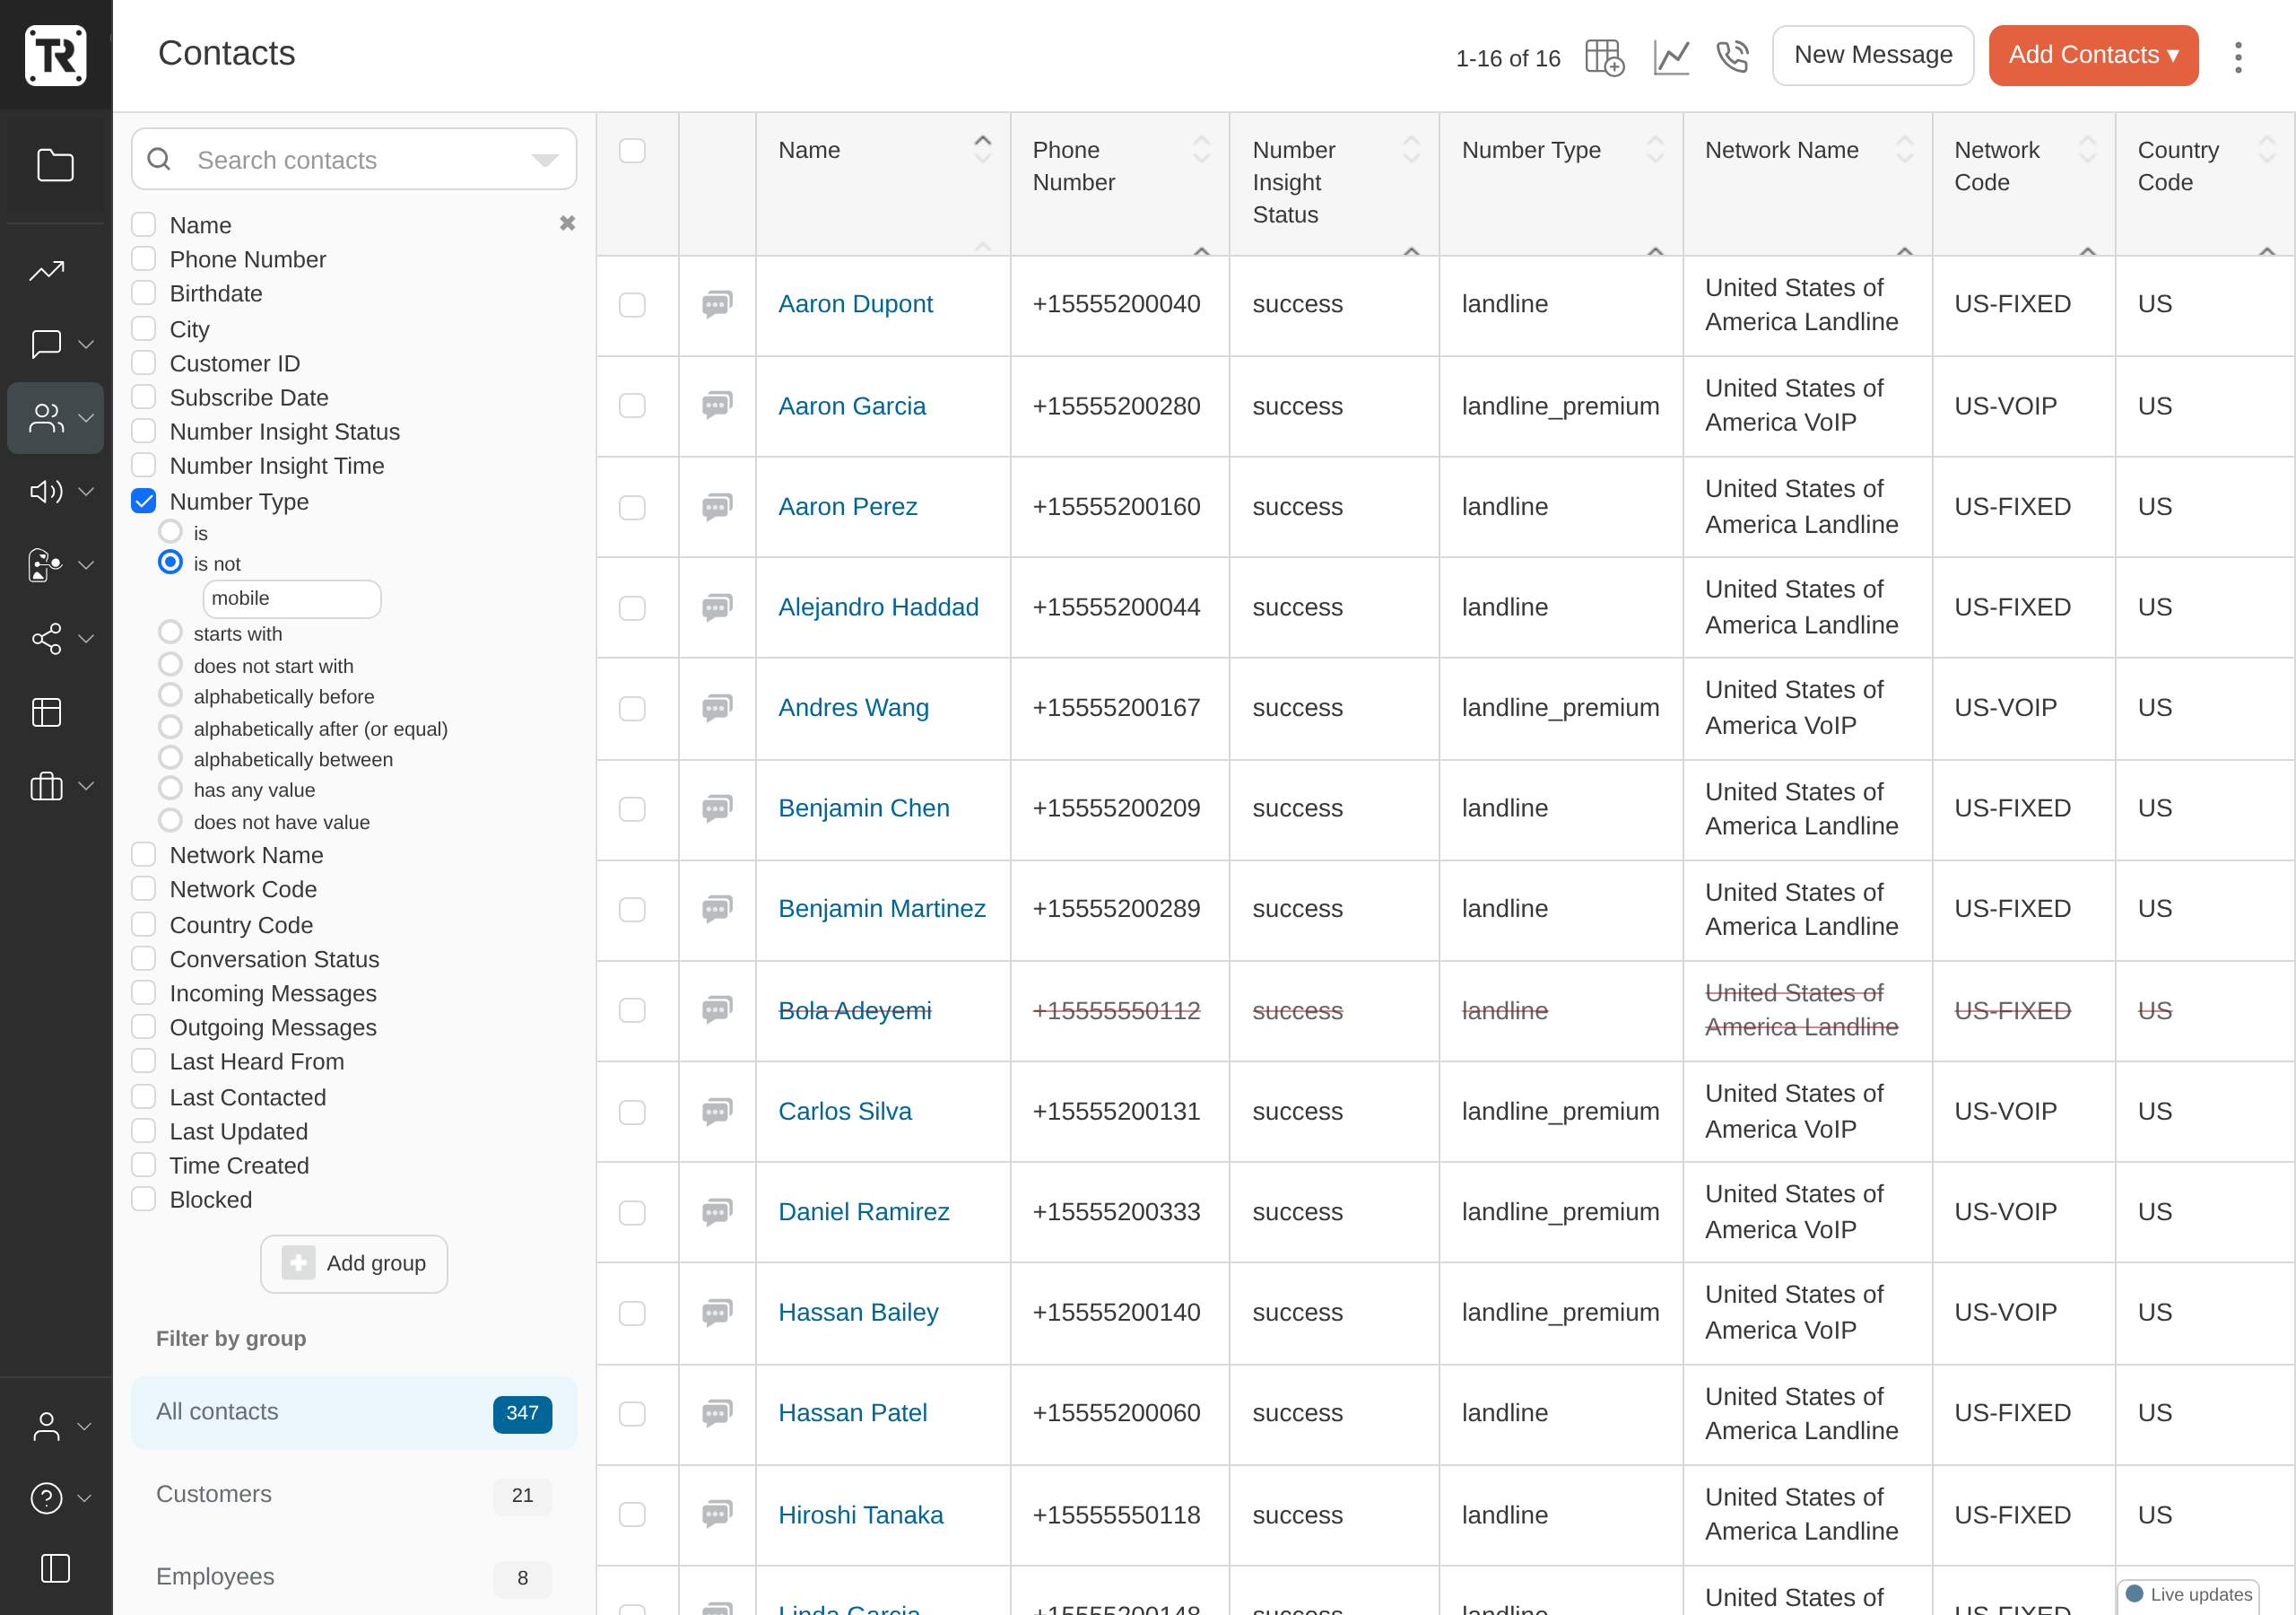This screenshot has height=1615, width=2296.
Task: Expand the messages sidebar chevron
Action: coord(86,344)
